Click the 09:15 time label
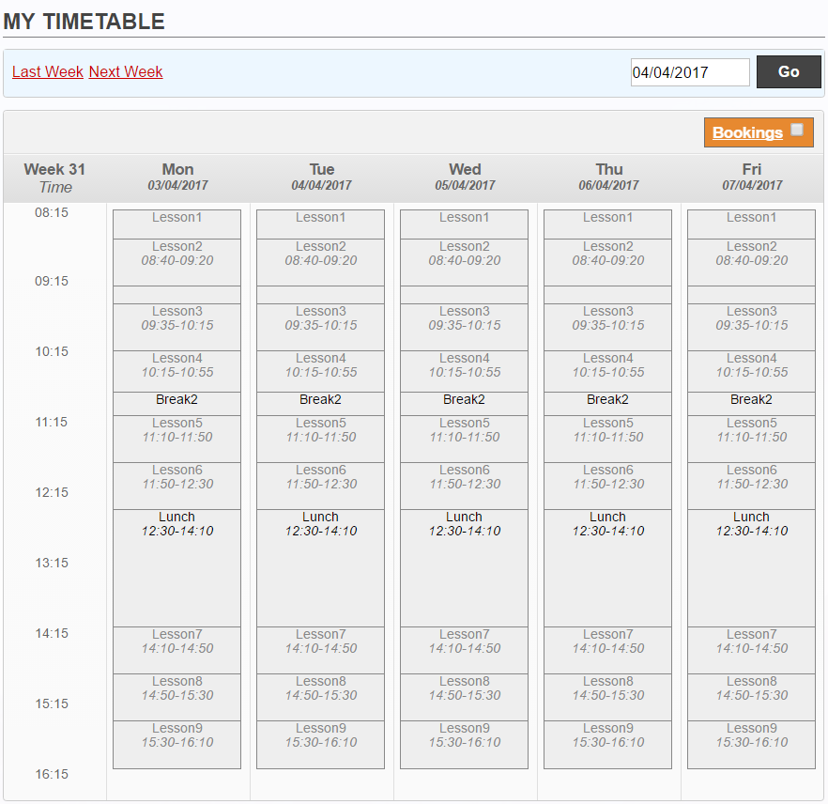The height and width of the screenshot is (804, 828). pyautogui.click(x=52, y=281)
